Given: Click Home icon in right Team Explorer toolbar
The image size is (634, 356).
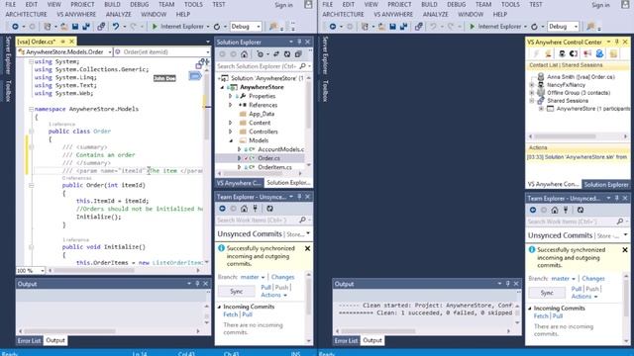Looking at the screenshot, I should 555,210.
